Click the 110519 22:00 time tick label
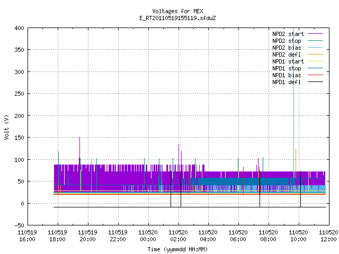The width and height of the screenshot is (339, 254). 118,236
